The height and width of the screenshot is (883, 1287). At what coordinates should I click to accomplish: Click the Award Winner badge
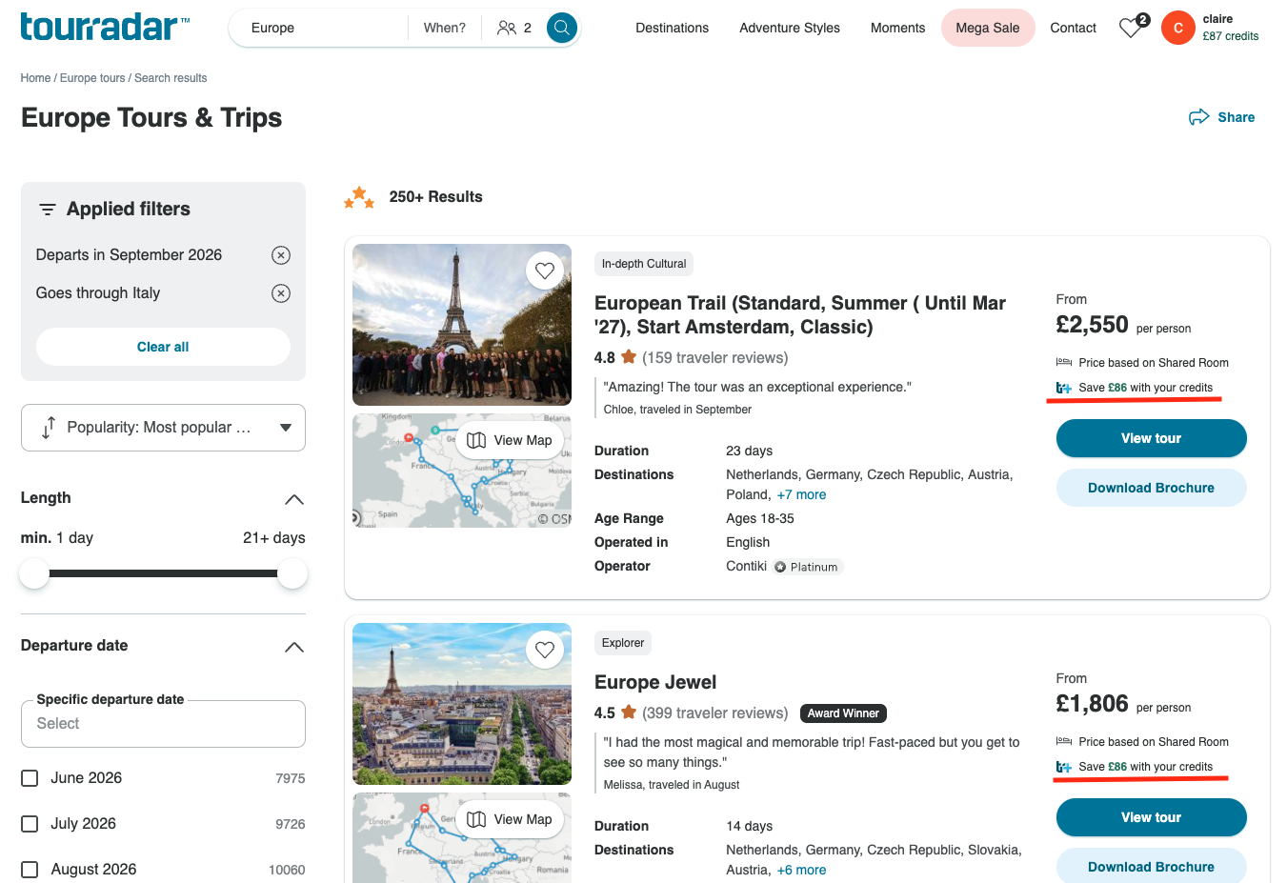point(843,712)
